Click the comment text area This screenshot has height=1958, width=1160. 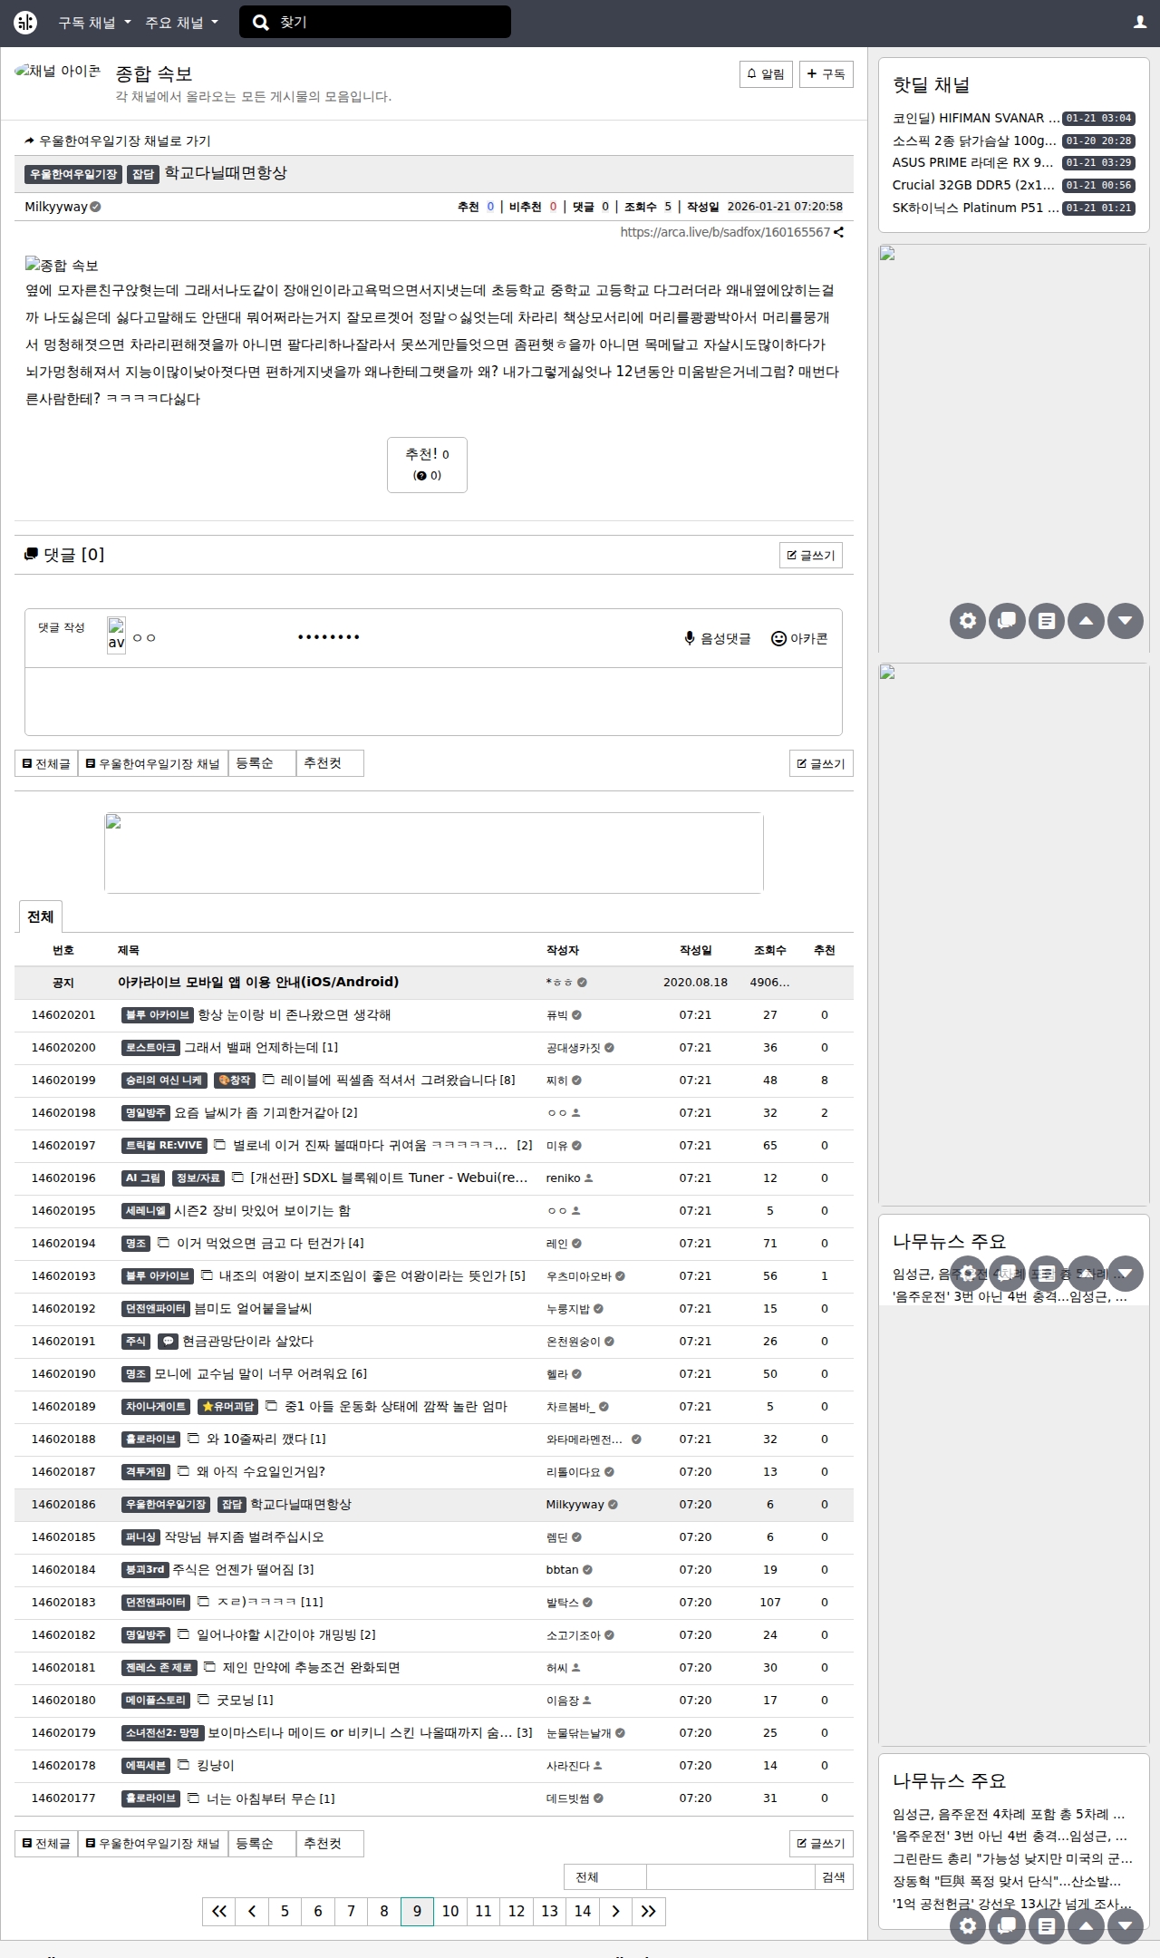(x=433, y=702)
